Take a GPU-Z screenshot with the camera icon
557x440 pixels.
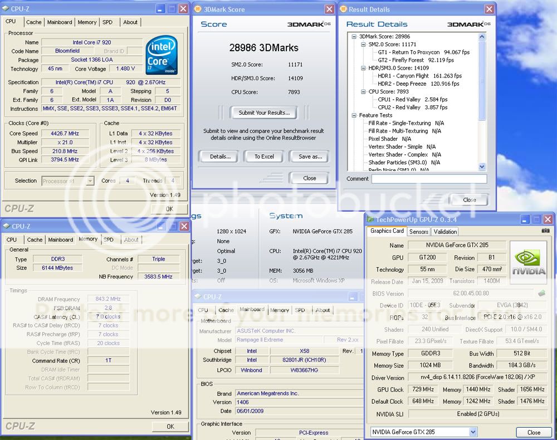click(x=545, y=231)
